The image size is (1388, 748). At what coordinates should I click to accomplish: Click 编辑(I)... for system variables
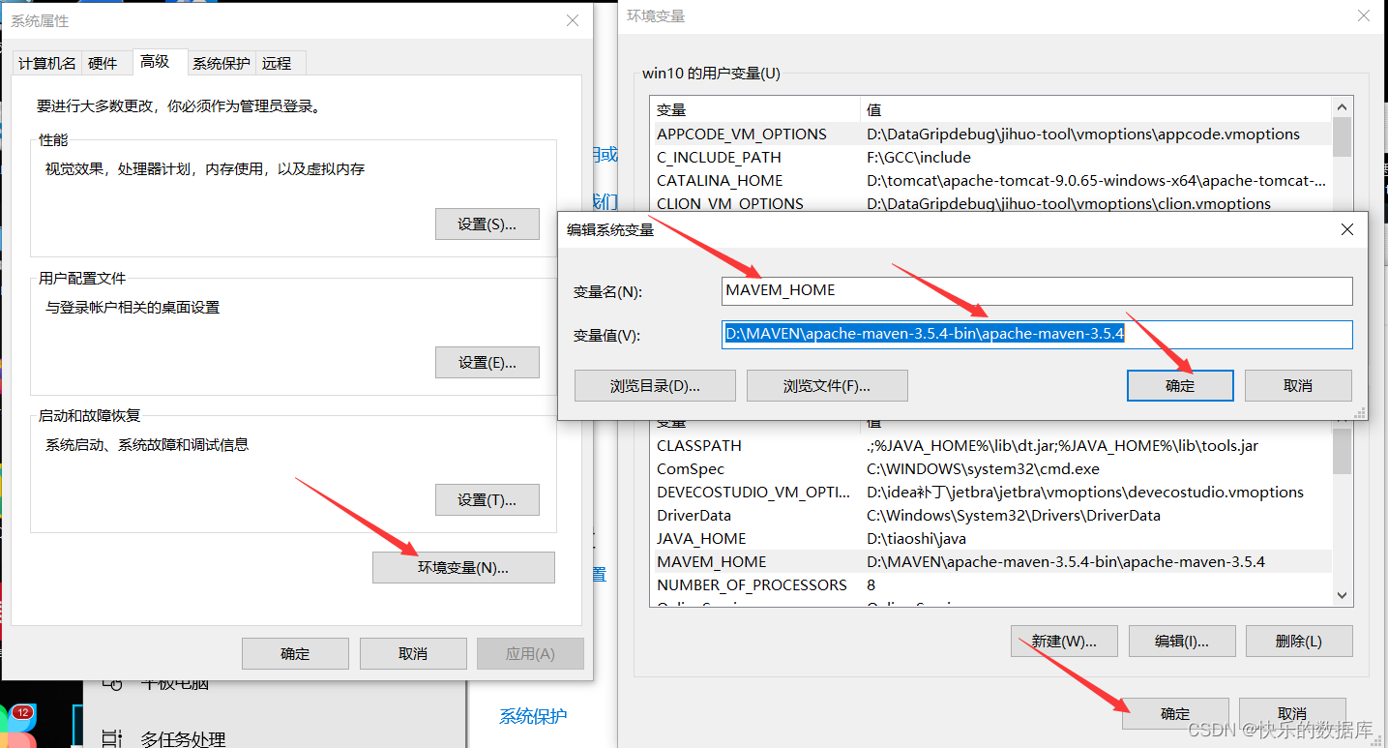(1182, 641)
